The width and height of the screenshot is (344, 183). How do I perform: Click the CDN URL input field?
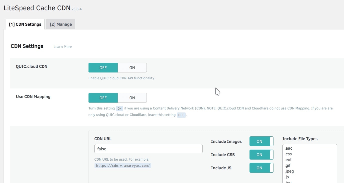coord(148,149)
